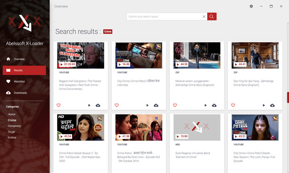Play Mord an einem Junggesellen video
Viewport: 289px width, 173px height.
pos(206,105)
